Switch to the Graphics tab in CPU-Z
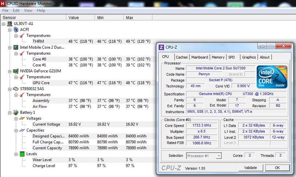The height and width of the screenshot is (177, 296). 249,57
